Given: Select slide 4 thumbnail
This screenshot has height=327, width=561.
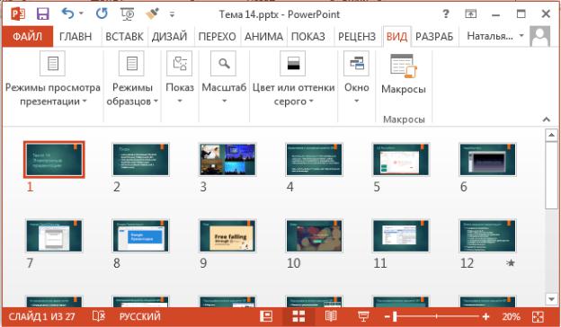Looking at the screenshot, I should (314, 159).
